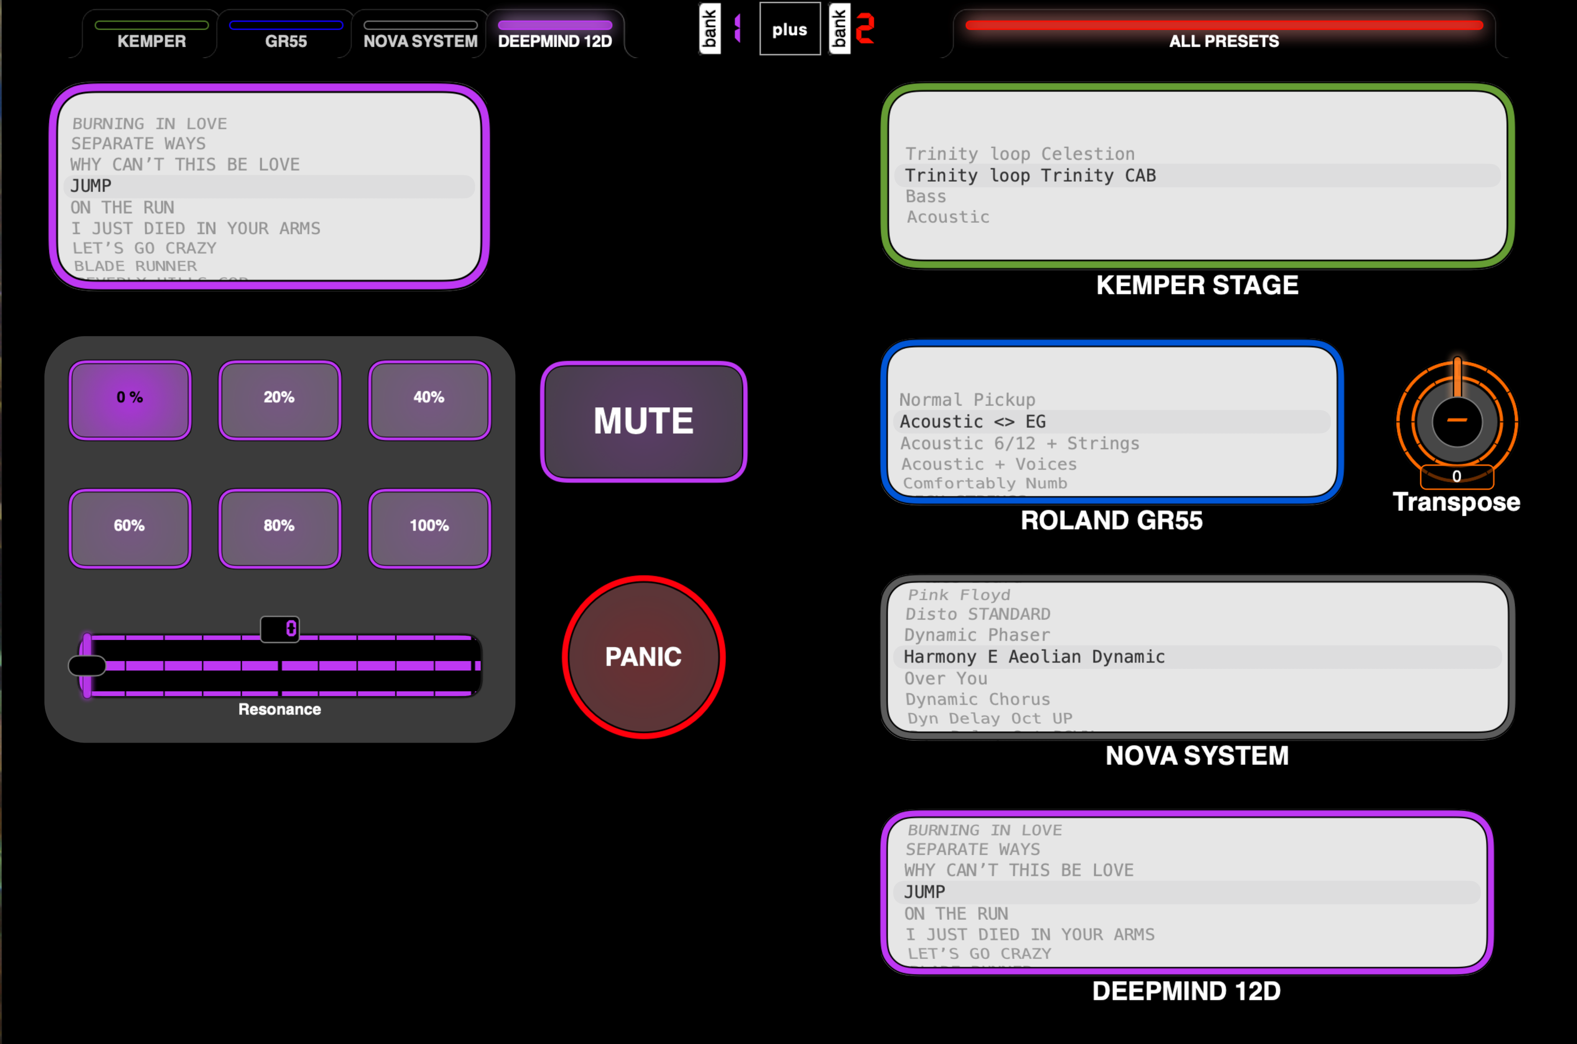Click the Transpose value field showing 0

1457,477
